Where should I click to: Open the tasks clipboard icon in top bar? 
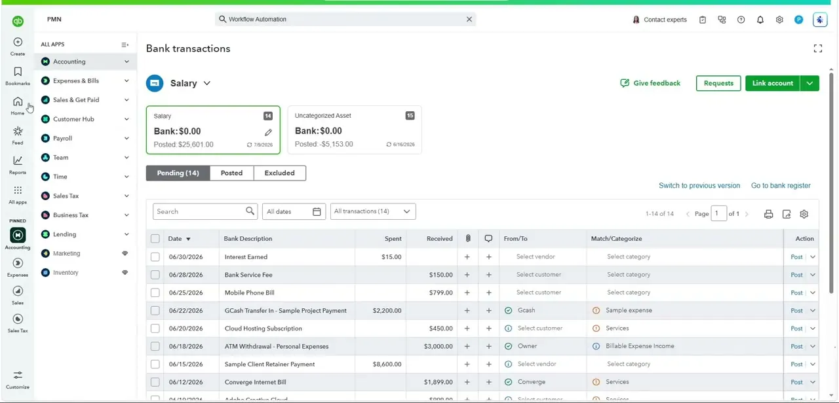703,20
